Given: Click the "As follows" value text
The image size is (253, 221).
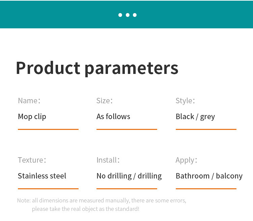Looking at the screenshot, I should (x=113, y=116).
